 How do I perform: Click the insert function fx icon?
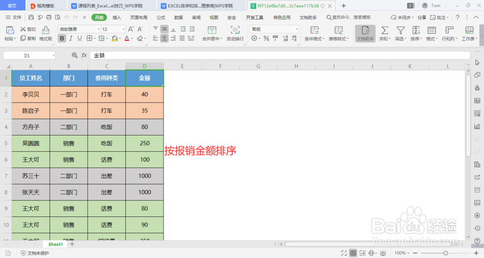84,55
